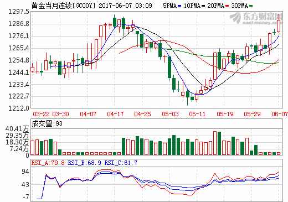Click the chart title 黄金当月连续[GC00Y]
Screen dimensions: 288x202
[63, 6]
